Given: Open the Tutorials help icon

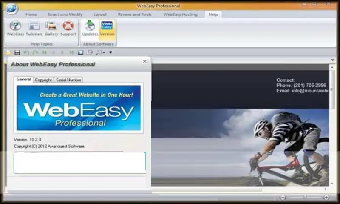Looking at the screenshot, I should [x=34, y=29].
